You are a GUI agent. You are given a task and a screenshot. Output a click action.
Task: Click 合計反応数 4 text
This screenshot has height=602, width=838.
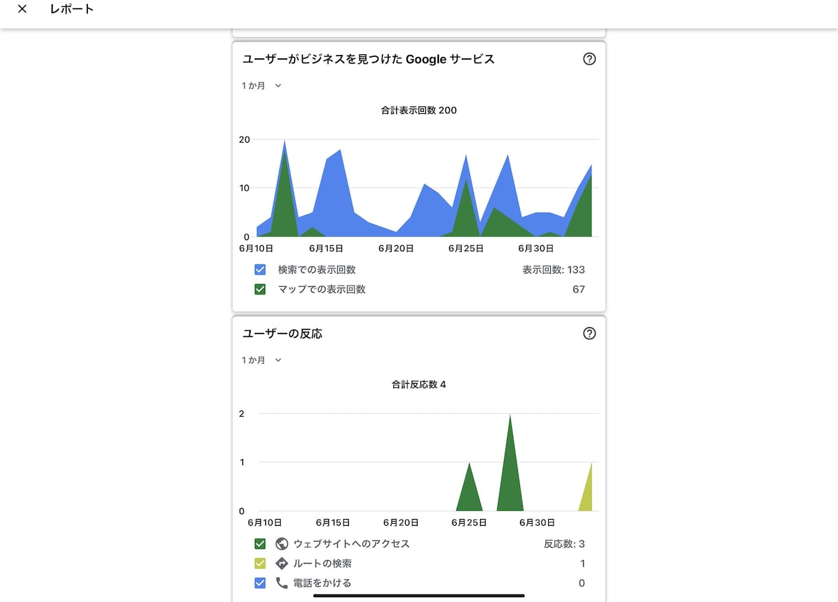coord(419,385)
